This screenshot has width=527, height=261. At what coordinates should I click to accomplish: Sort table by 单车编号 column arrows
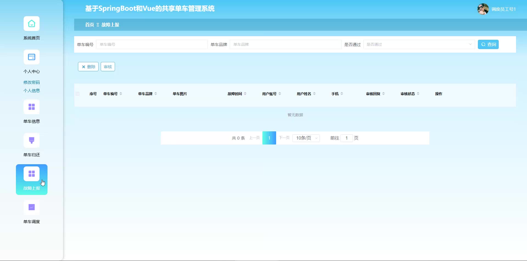pyautogui.click(x=121, y=94)
